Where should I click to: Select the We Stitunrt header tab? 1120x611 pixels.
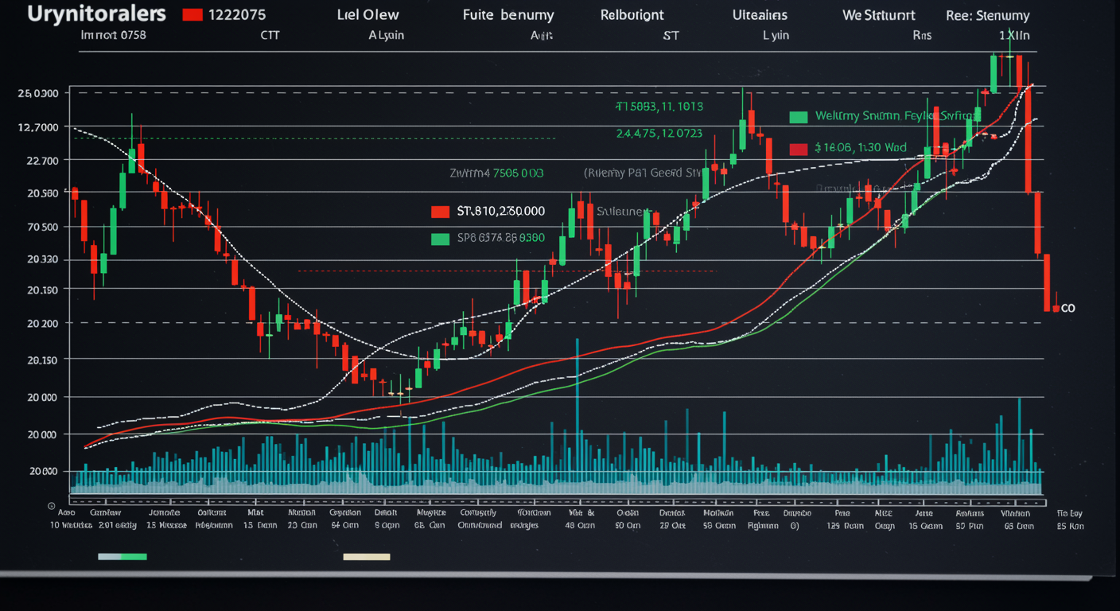(x=879, y=15)
